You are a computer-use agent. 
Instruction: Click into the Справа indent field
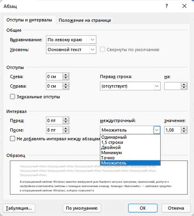click(x=54, y=86)
